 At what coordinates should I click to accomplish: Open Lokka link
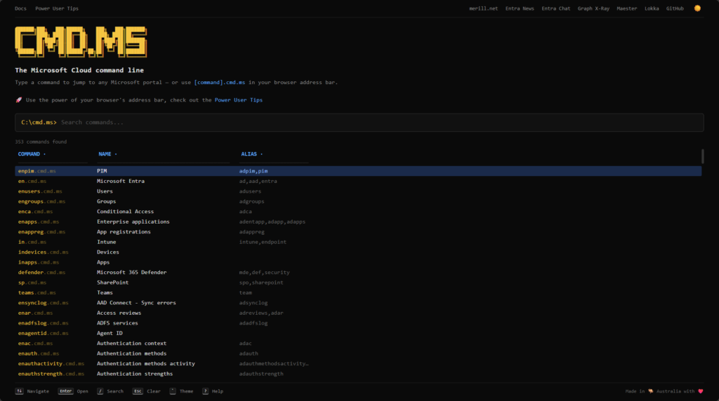pos(652,8)
